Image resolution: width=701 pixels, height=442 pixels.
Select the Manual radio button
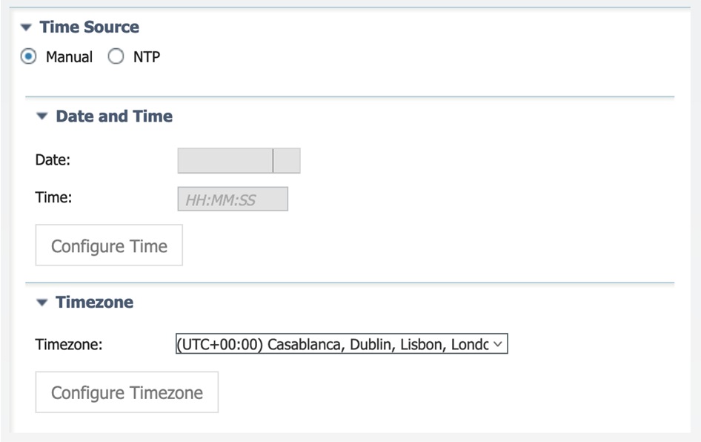(30, 57)
